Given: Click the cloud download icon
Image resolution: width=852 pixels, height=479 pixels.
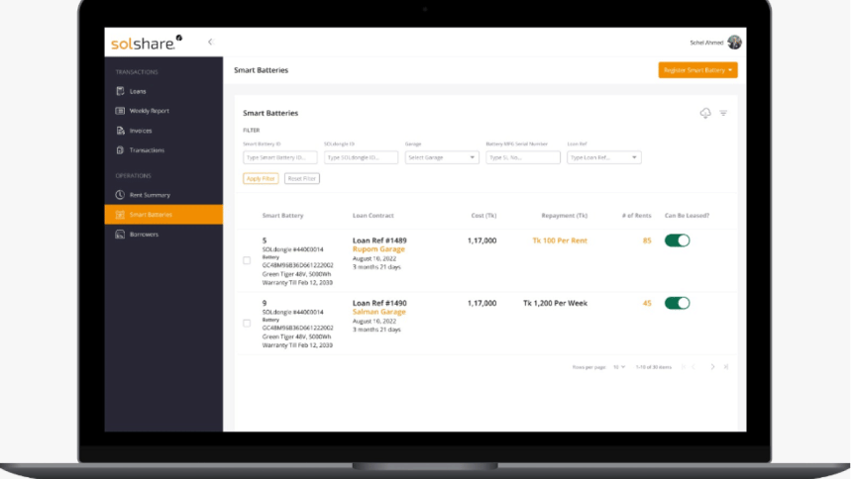Looking at the screenshot, I should click(x=705, y=114).
